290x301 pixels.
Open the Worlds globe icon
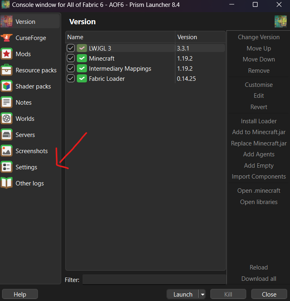7,119
